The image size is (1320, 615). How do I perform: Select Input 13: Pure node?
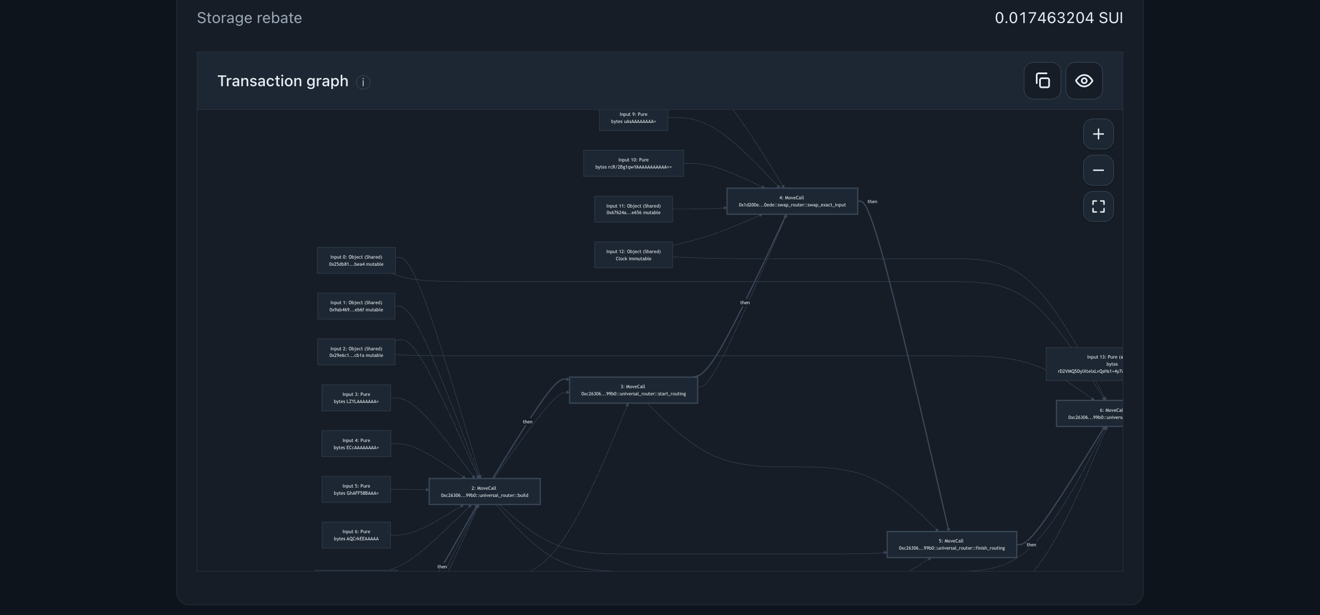(1084, 364)
